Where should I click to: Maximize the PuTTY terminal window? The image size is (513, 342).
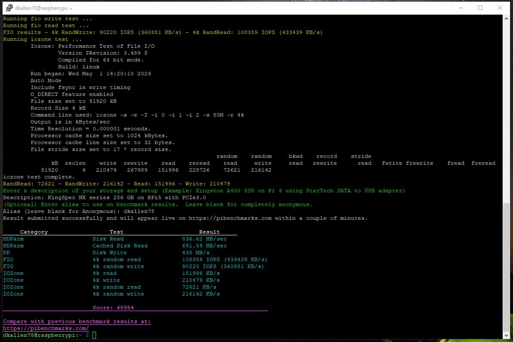480,8
